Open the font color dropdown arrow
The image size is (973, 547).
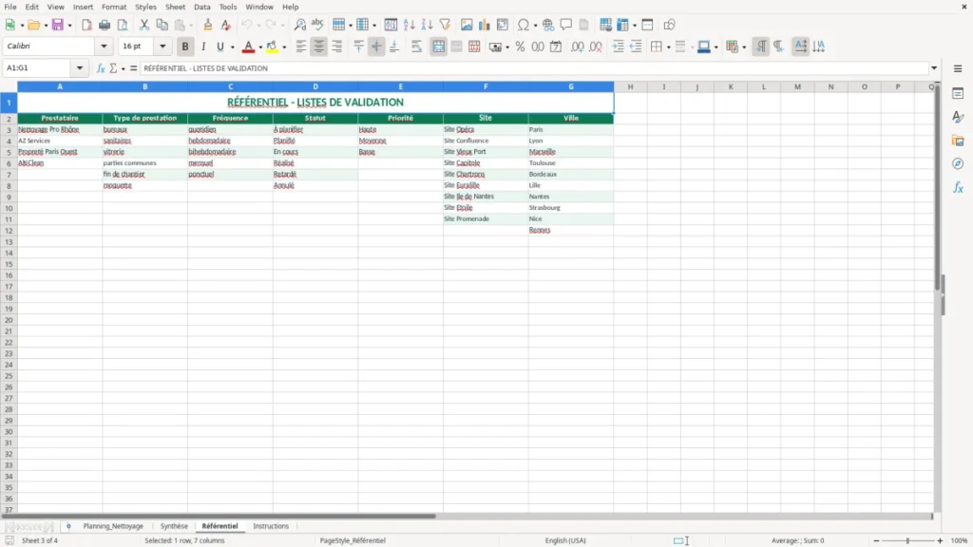click(x=260, y=47)
